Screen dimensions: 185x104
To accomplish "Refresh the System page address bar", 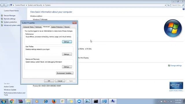I will pyautogui.click(x=168, y=5).
